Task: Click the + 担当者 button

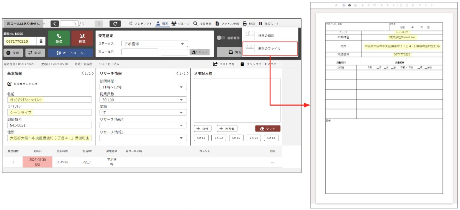Action: [x=227, y=129]
